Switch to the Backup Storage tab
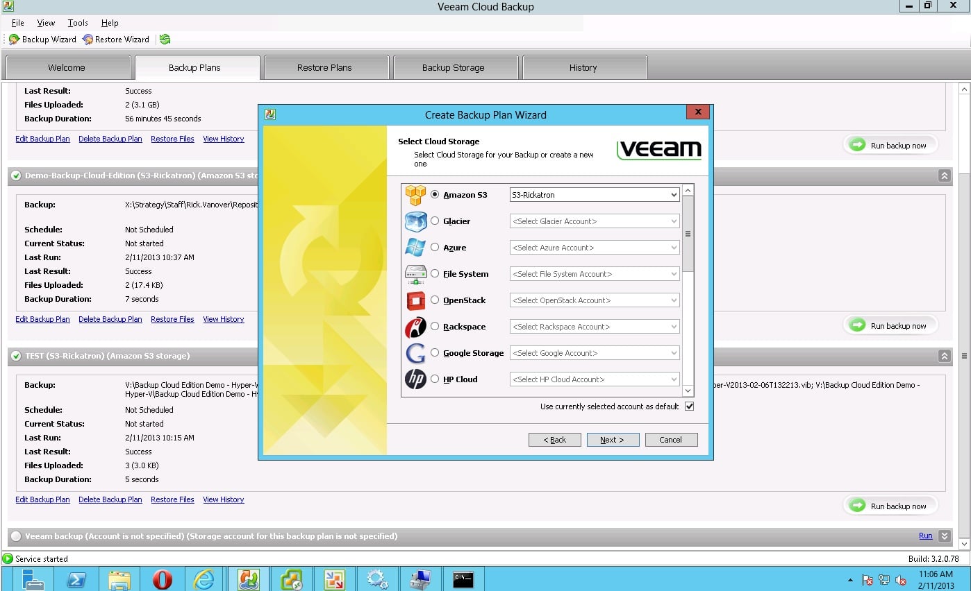971x591 pixels. [454, 68]
